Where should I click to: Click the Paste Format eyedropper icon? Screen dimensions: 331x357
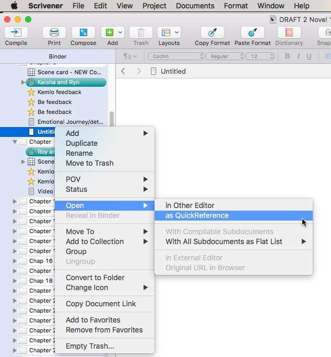(253, 33)
